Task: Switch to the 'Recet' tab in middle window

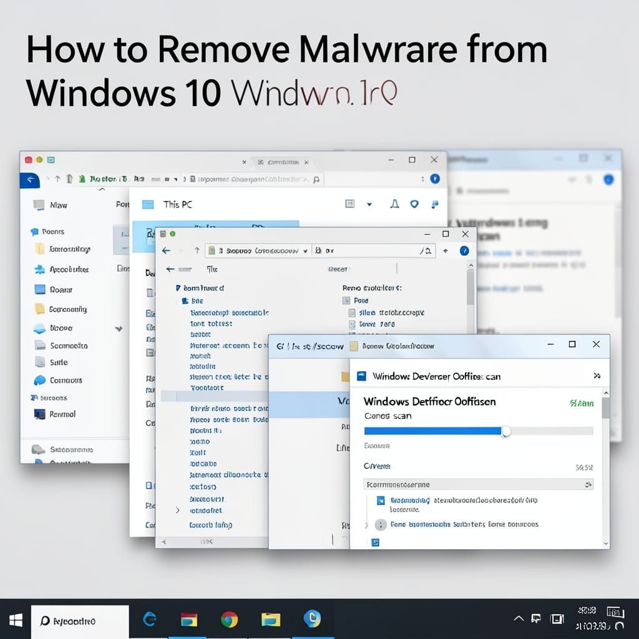Action: (338, 269)
